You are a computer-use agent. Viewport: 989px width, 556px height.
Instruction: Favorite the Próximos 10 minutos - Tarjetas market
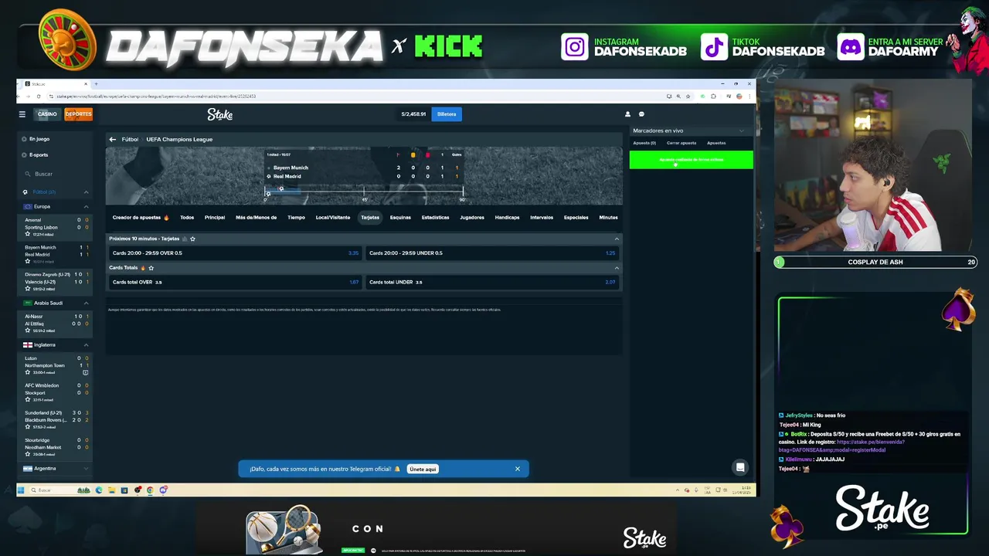click(x=192, y=239)
